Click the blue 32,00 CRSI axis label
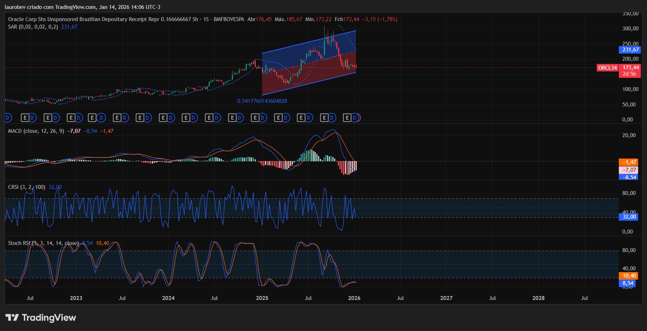This screenshot has height=331, width=647. tap(629, 216)
